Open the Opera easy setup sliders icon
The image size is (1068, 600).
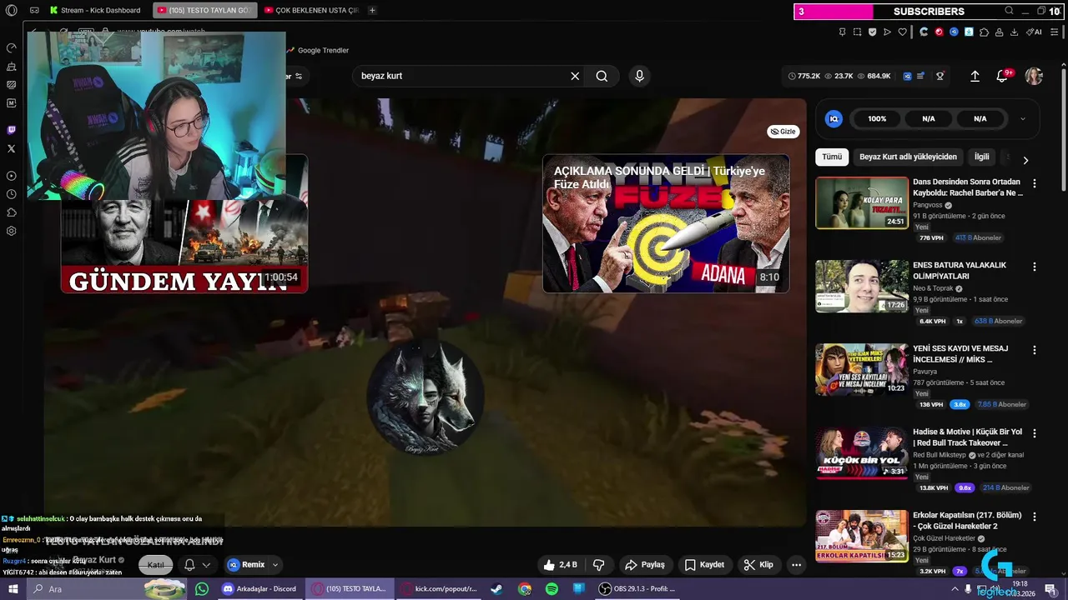coord(1055,32)
